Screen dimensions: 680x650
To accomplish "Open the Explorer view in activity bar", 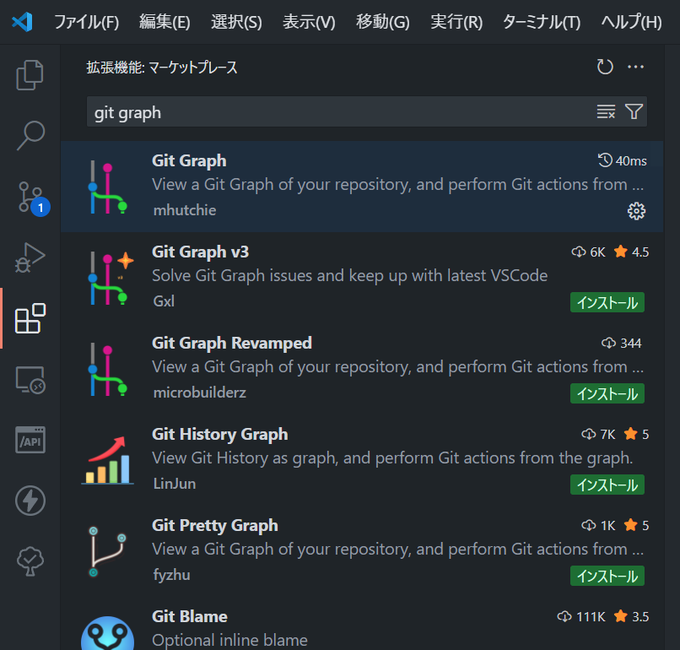I will coord(30,74).
